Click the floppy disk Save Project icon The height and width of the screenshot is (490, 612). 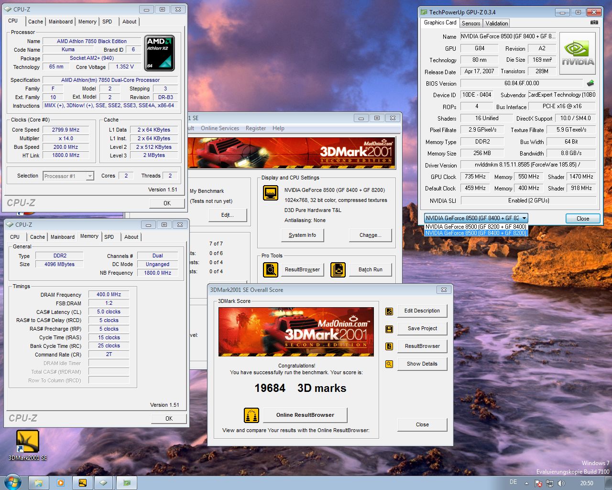389,329
